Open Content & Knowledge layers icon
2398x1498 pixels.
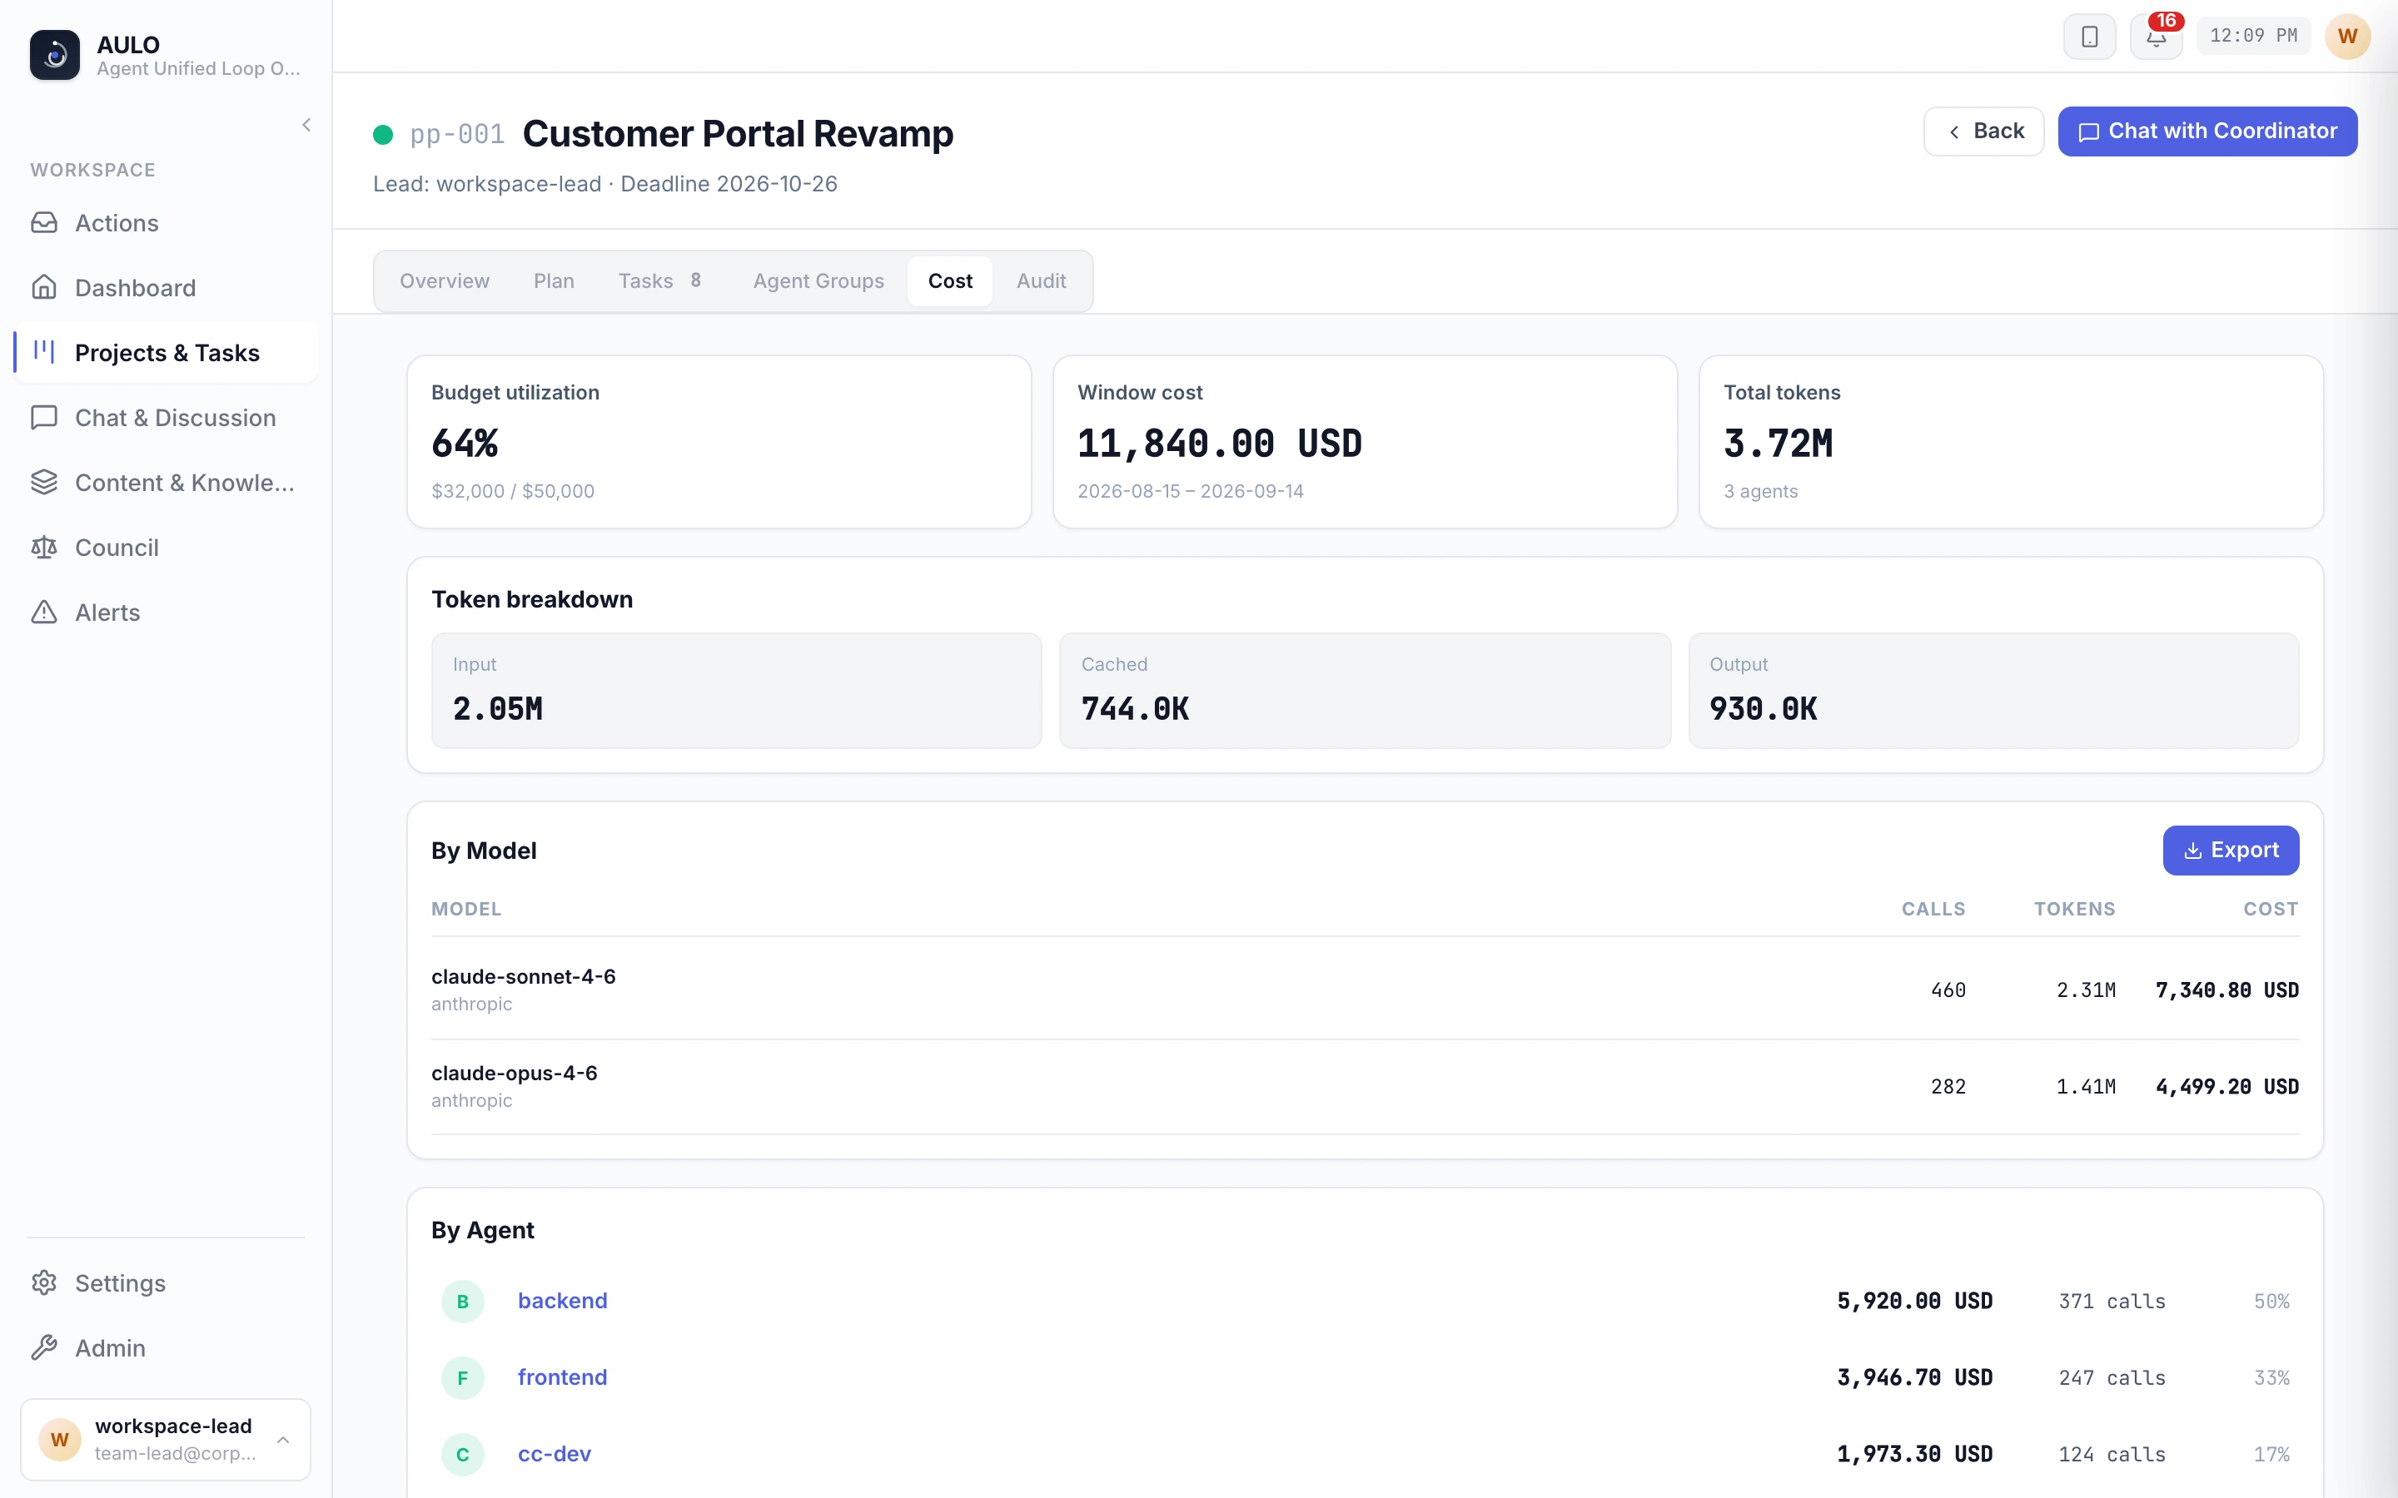point(43,483)
